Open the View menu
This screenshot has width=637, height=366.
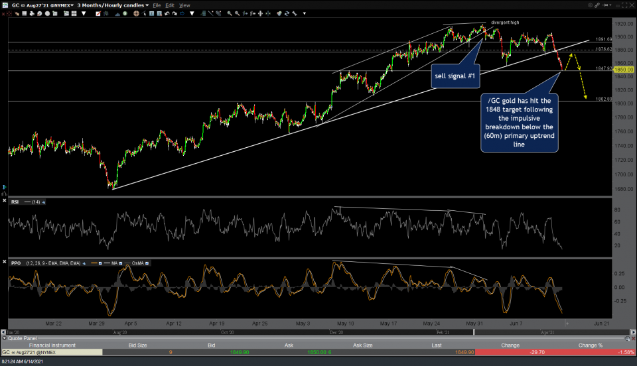click(x=184, y=5)
